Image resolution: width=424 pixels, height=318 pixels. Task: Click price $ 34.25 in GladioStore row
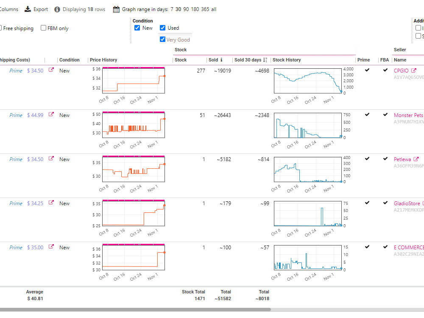click(35, 204)
